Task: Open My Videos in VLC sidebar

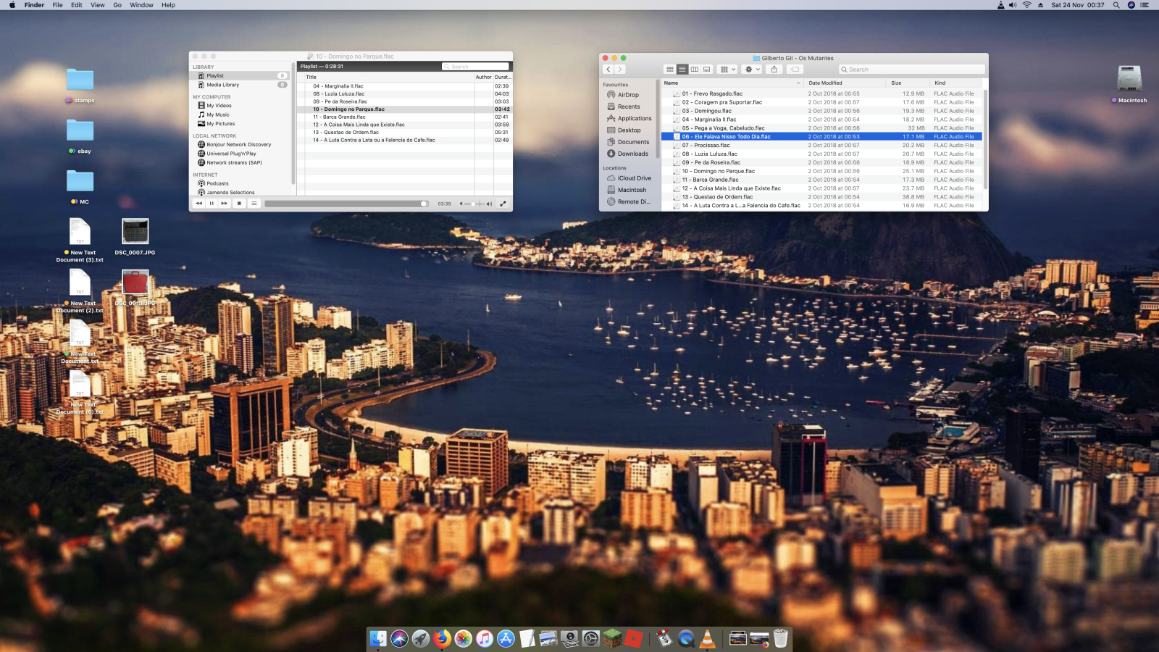Action: (x=219, y=106)
